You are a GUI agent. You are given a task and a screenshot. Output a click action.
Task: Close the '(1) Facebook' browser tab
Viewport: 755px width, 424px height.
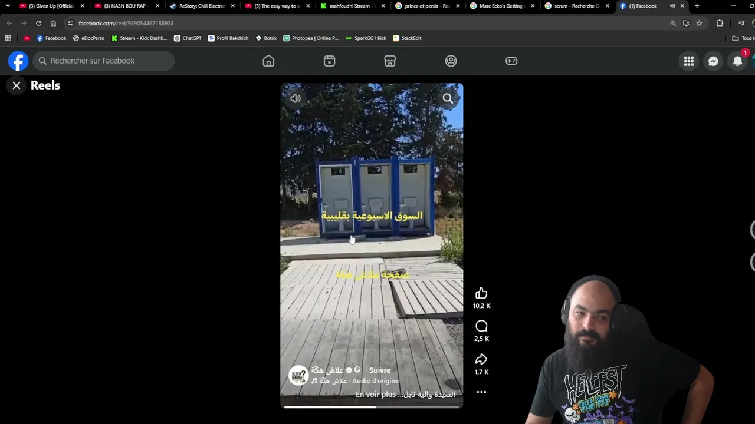[682, 6]
